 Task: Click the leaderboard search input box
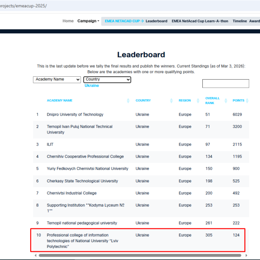(225, 84)
